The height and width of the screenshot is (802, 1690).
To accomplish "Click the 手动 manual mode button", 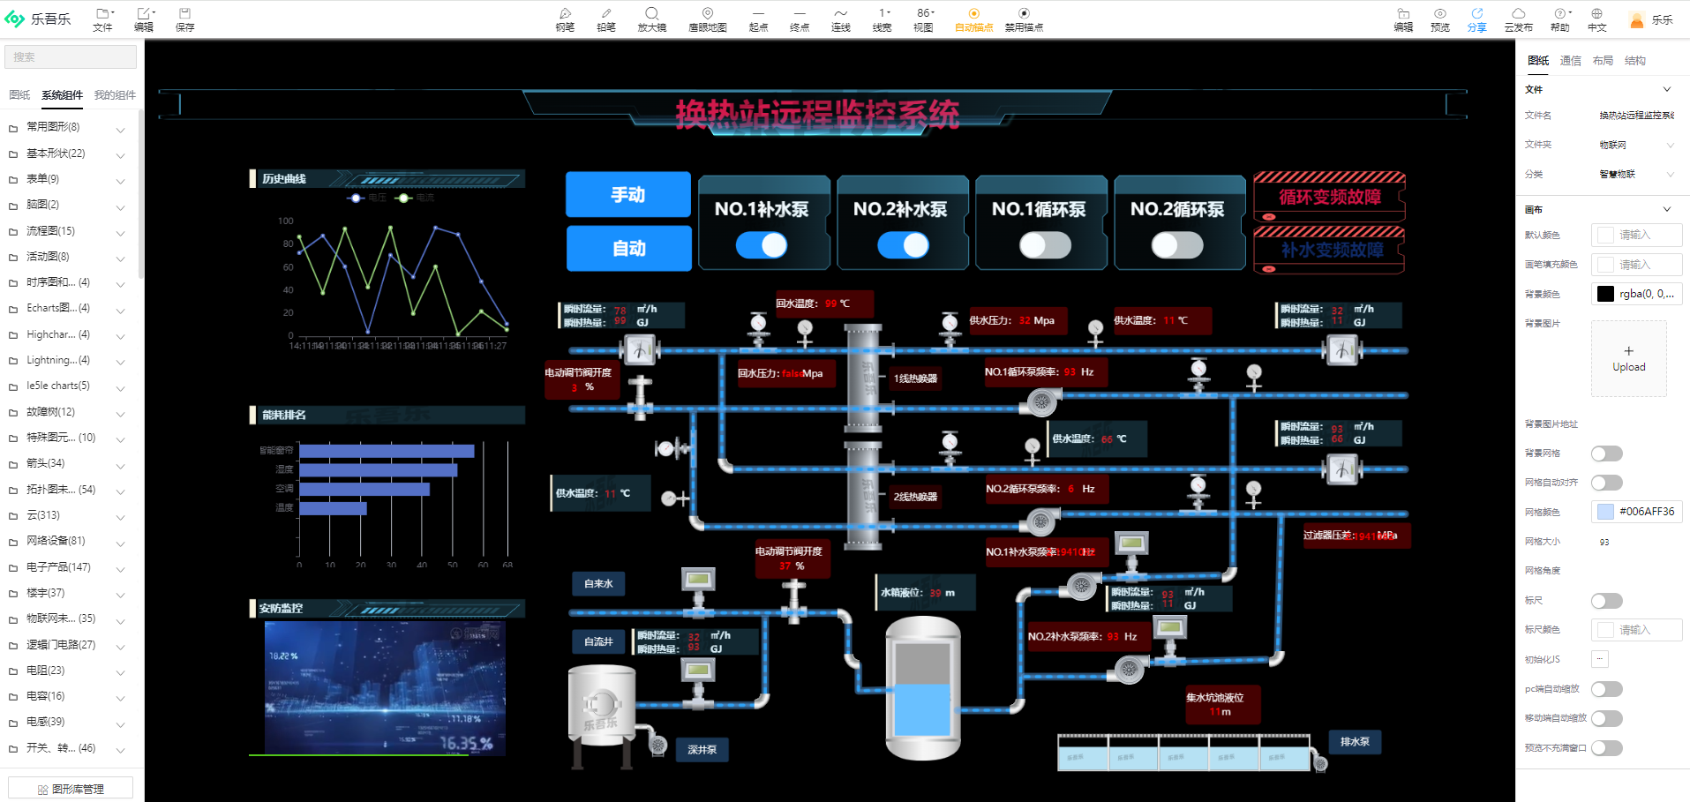I will point(627,194).
